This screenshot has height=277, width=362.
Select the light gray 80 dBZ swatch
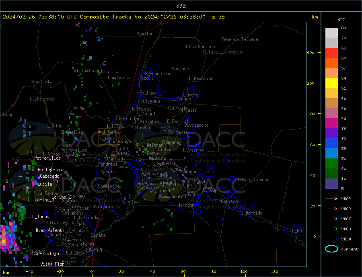pyautogui.click(x=331, y=33)
